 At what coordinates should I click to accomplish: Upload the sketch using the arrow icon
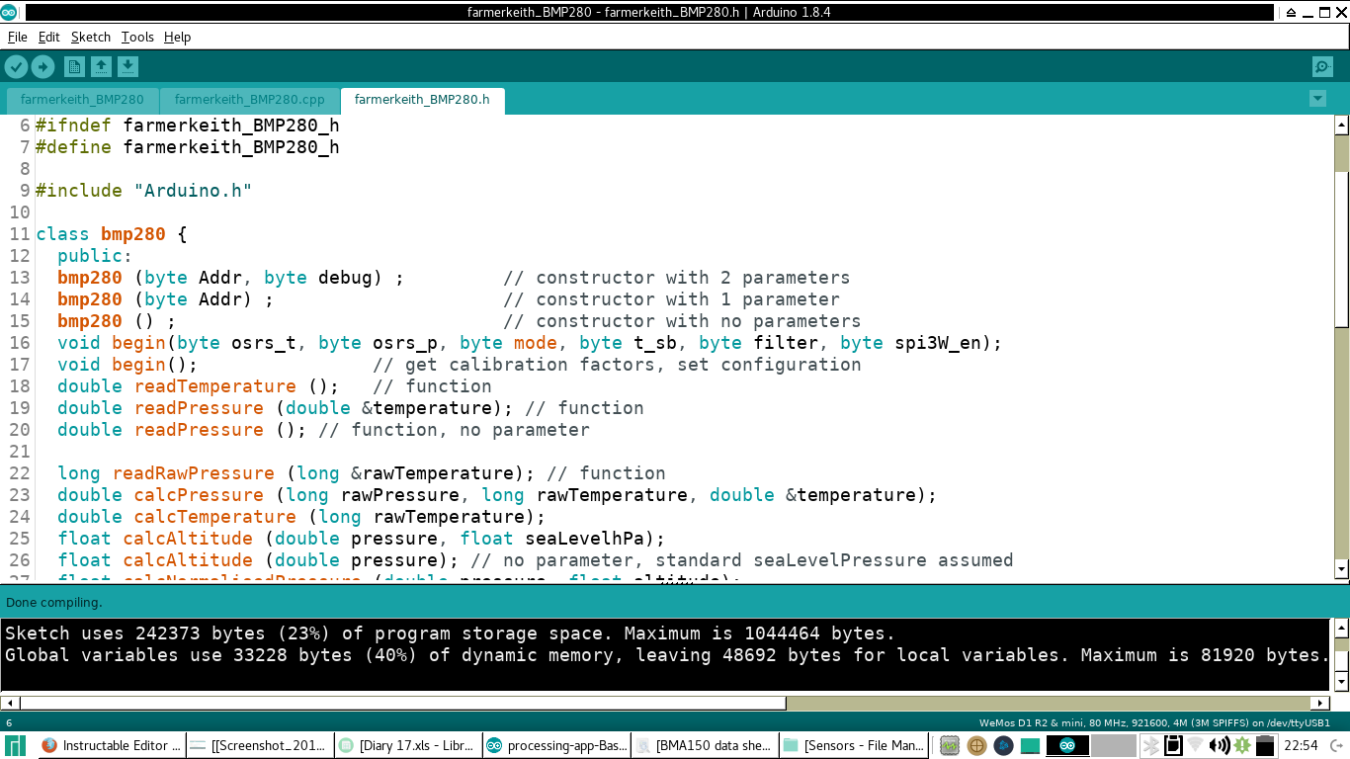click(42, 67)
